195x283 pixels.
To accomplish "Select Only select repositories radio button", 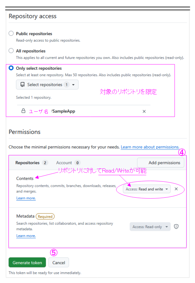I will [x=11, y=68].
